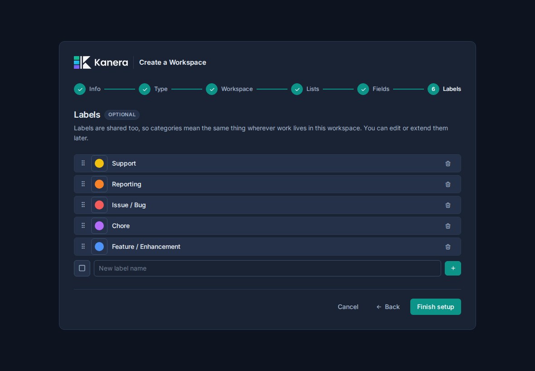Click the Create a Workspace title

click(173, 62)
